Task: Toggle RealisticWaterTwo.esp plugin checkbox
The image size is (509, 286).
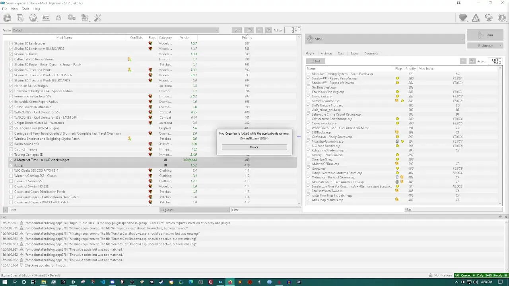Action: coord(309,191)
